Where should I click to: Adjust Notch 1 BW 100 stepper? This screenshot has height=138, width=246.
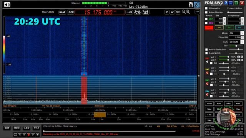click(224, 19)
